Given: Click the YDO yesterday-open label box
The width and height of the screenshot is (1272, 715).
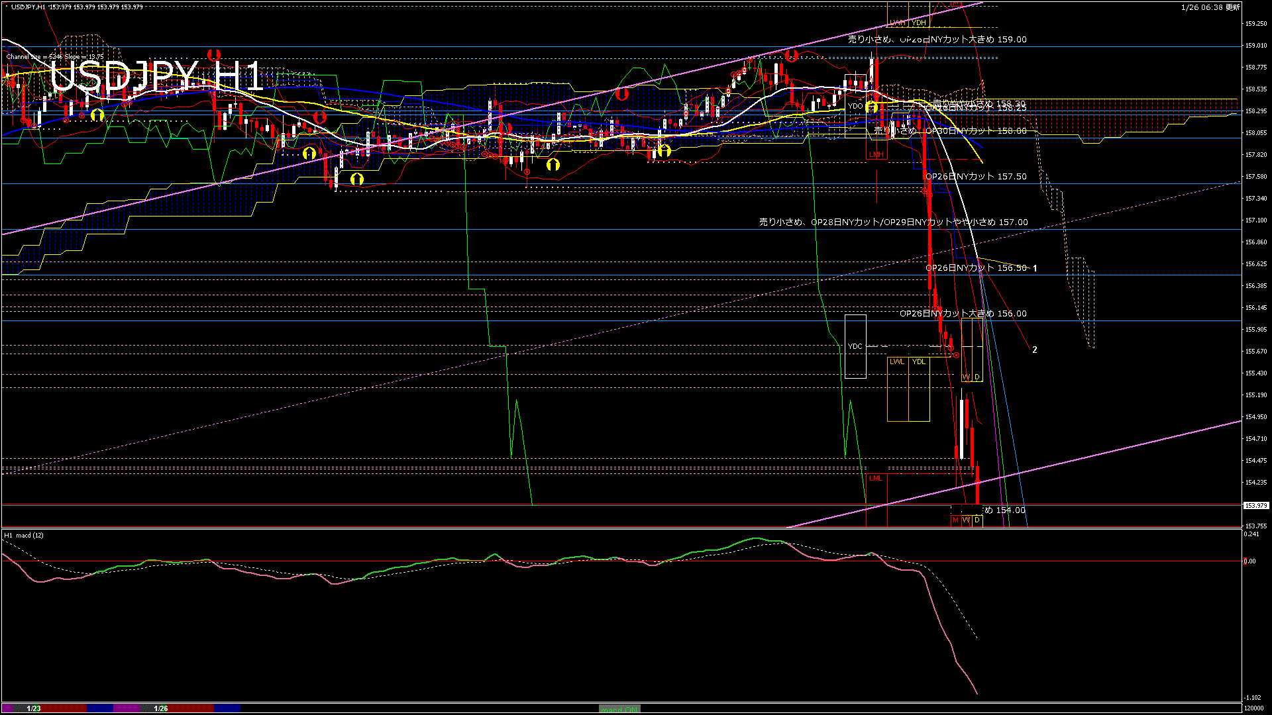Looking at the screenshot, I should coord(855,106).
